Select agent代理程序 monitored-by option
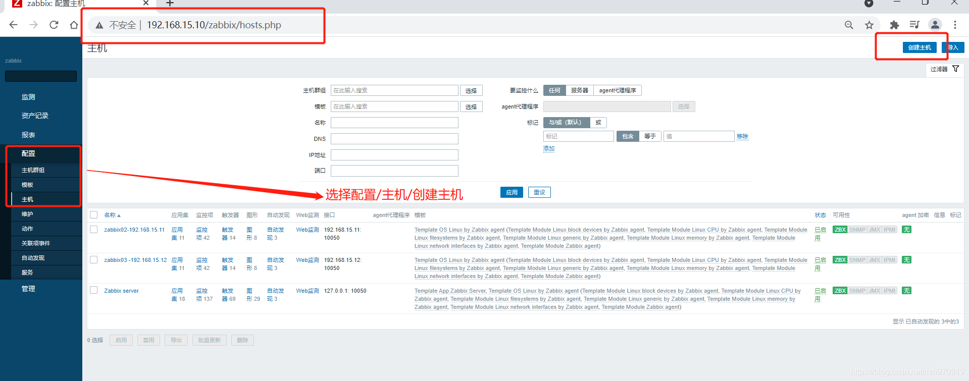 tap(618, 90)
